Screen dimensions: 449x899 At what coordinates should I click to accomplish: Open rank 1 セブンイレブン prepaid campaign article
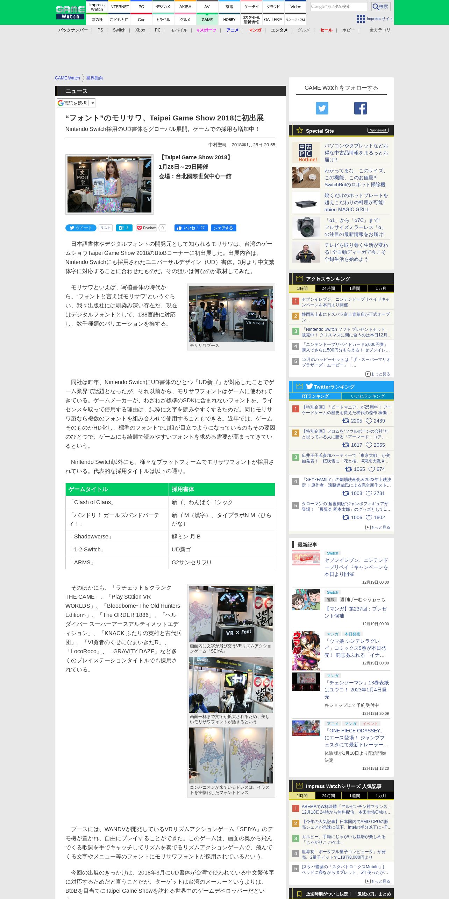pos(346,302)
